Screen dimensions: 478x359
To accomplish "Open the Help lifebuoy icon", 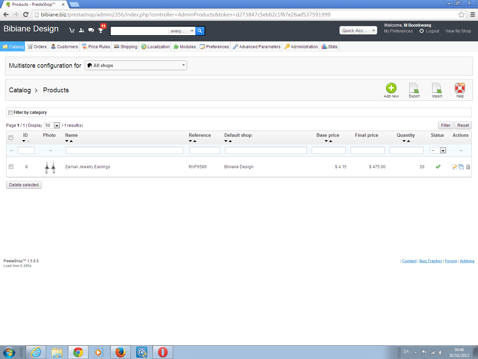I will pyautogui.click(x=460, y=88).
